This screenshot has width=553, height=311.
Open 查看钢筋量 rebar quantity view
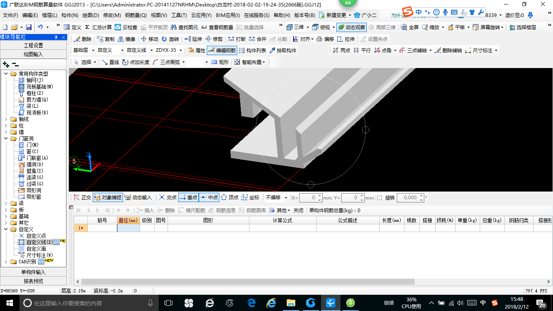tap(217, 27)
